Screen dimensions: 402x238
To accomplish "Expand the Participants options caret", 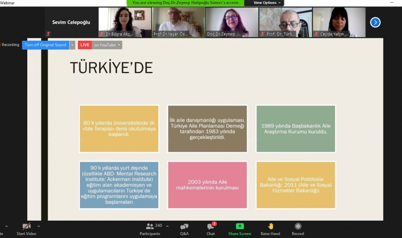I will coord(167,227).
